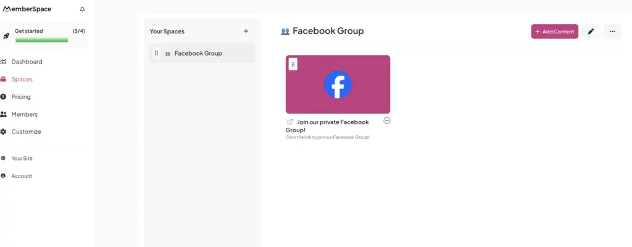Click the drag handle on the Facebook card
632x247 pixels.
coord(293,64)
